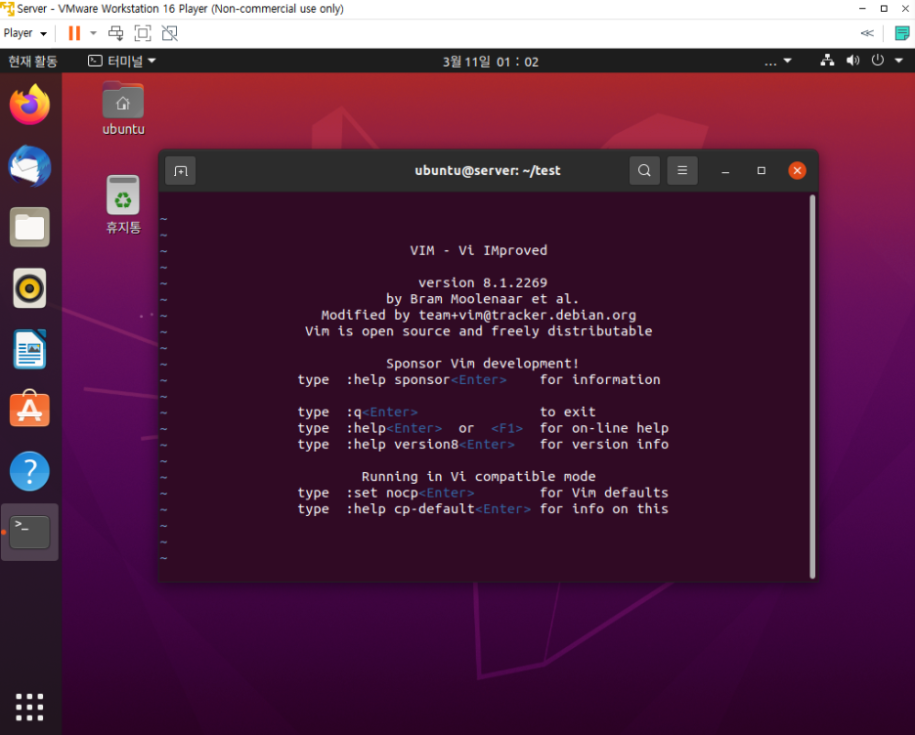915x735 pixels.
Task: Click the "VIM - Vi IMproved" heading
Action: click(x=478, y=250)
